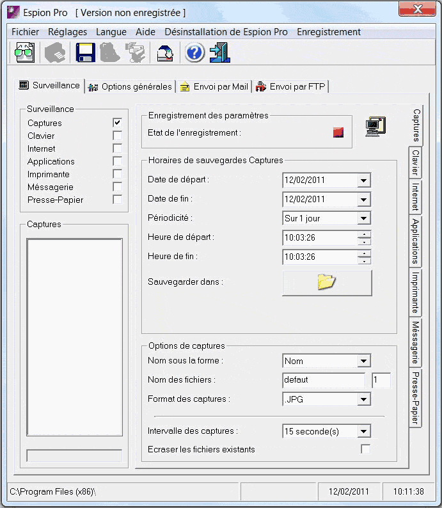This screenshot has height=508, width=442.
Task: Switch to the Envoi par Mail tab
Action: (x=214, y=86)
